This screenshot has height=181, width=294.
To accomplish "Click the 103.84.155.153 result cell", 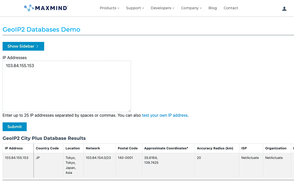I will [x=18, y=165].
